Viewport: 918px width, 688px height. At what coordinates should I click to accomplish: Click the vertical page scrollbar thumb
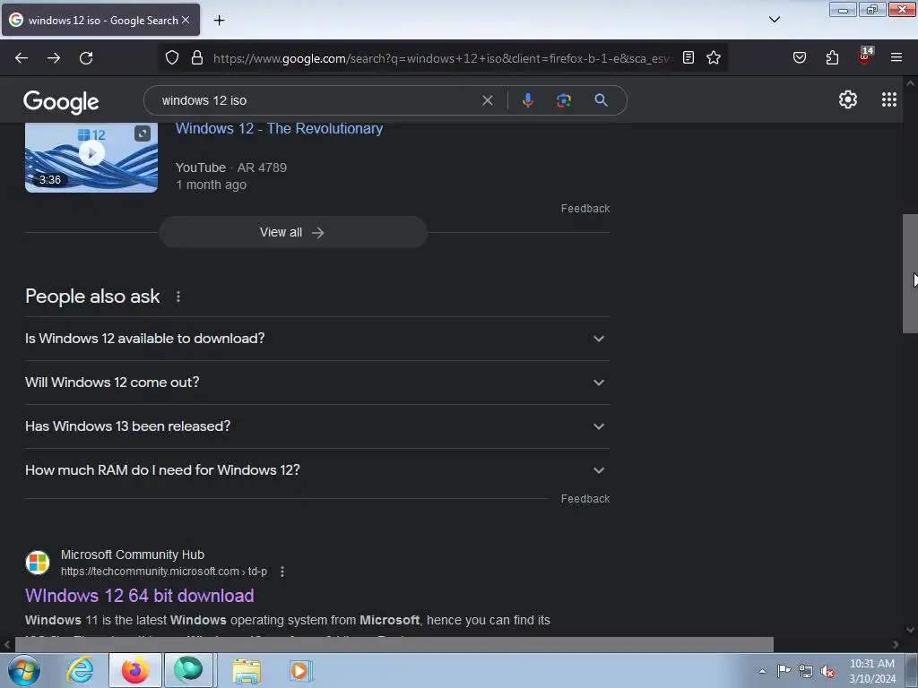tap(910, 273)
